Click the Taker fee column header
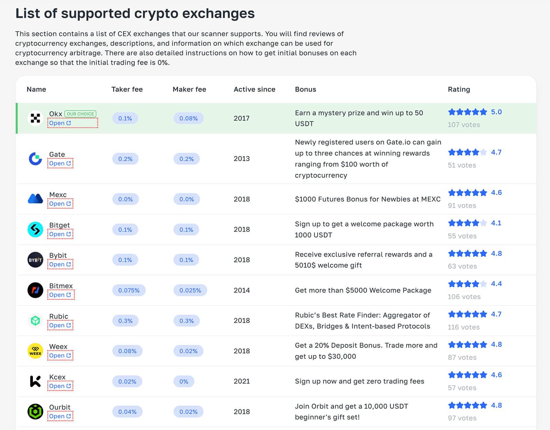Screen dimensions: 550x430 click(x=127, y=89)
